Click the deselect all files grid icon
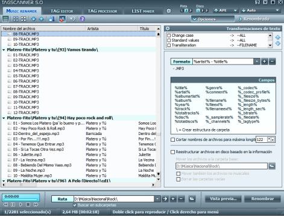 24,19
